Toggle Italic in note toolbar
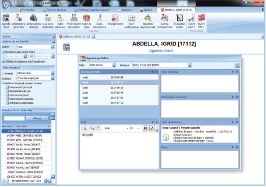The height and width of the screenshot is (187, 266). [152, 128]
